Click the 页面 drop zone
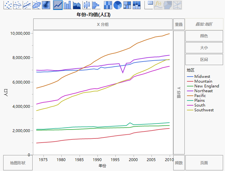Screen dimensions: 225x171 pos(204,163)
